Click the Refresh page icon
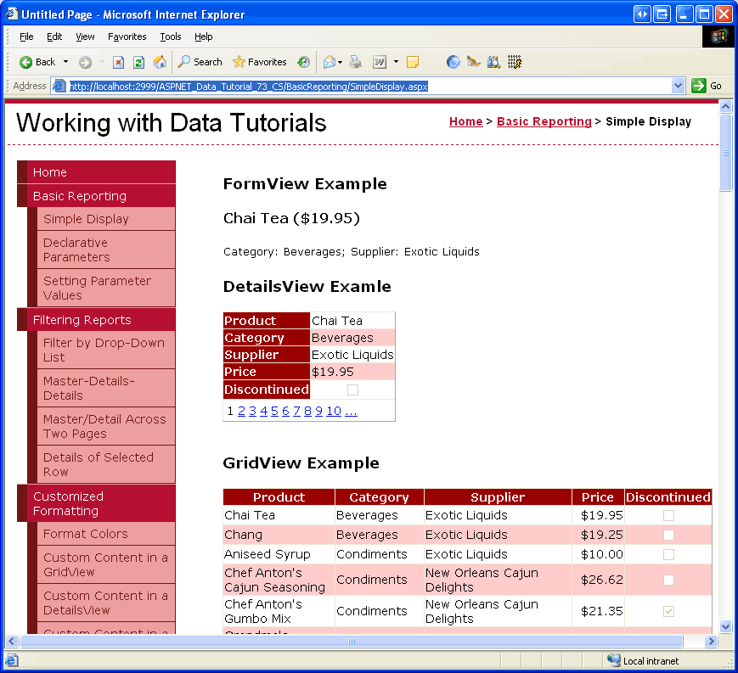 point(138,62)
